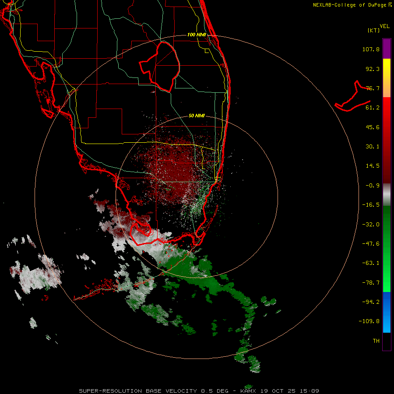Image resolution: width=394 pixels, height=394 pixels.
Task: Click the 61.2 velocity scale value
Action: click(x=373, y=108)
